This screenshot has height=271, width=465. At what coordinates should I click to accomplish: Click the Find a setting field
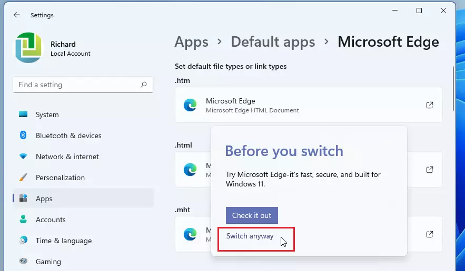83,85
